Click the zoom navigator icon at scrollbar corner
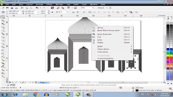This screenshot has width=173, height=97. coord(164,82)
